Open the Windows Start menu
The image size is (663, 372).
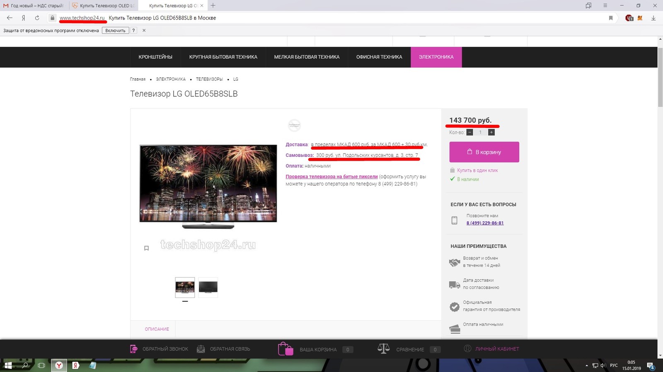point(8,365)
